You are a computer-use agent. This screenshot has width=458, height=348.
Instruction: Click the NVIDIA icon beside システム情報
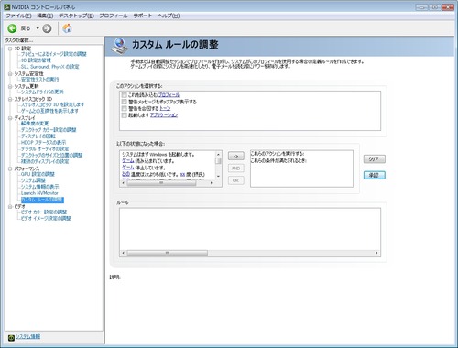tap(11, 337)
